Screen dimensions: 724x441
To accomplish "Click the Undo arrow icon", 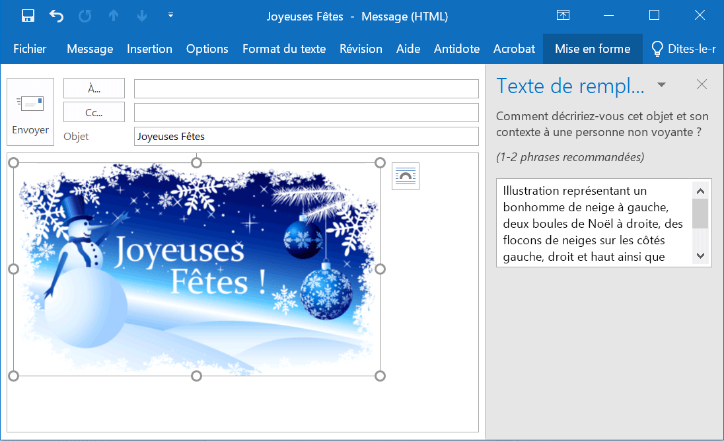I will 57,16.
